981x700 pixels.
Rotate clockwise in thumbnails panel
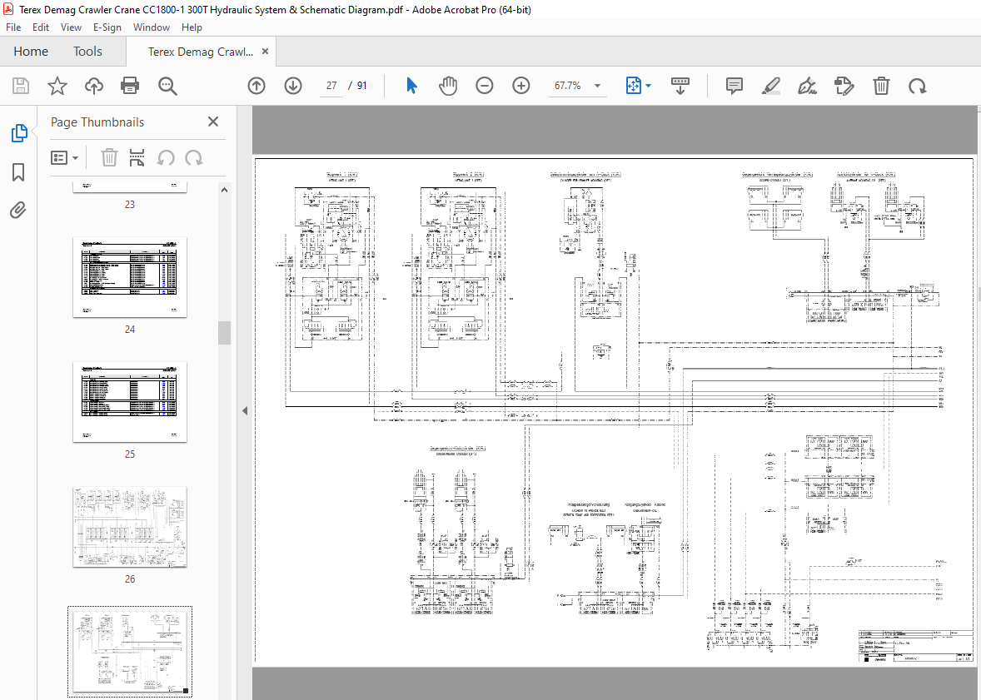[194, 157]
